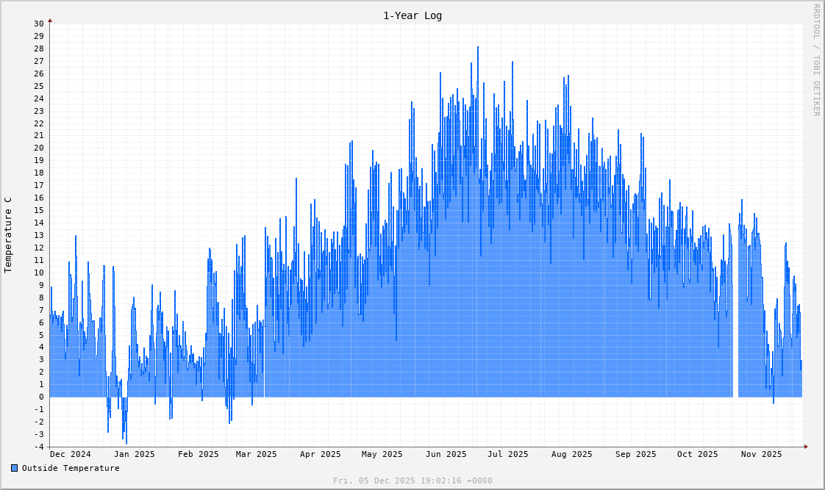The image size is (825, 490).
Task: Open the Jun 2025 month label
Action: 446,454
